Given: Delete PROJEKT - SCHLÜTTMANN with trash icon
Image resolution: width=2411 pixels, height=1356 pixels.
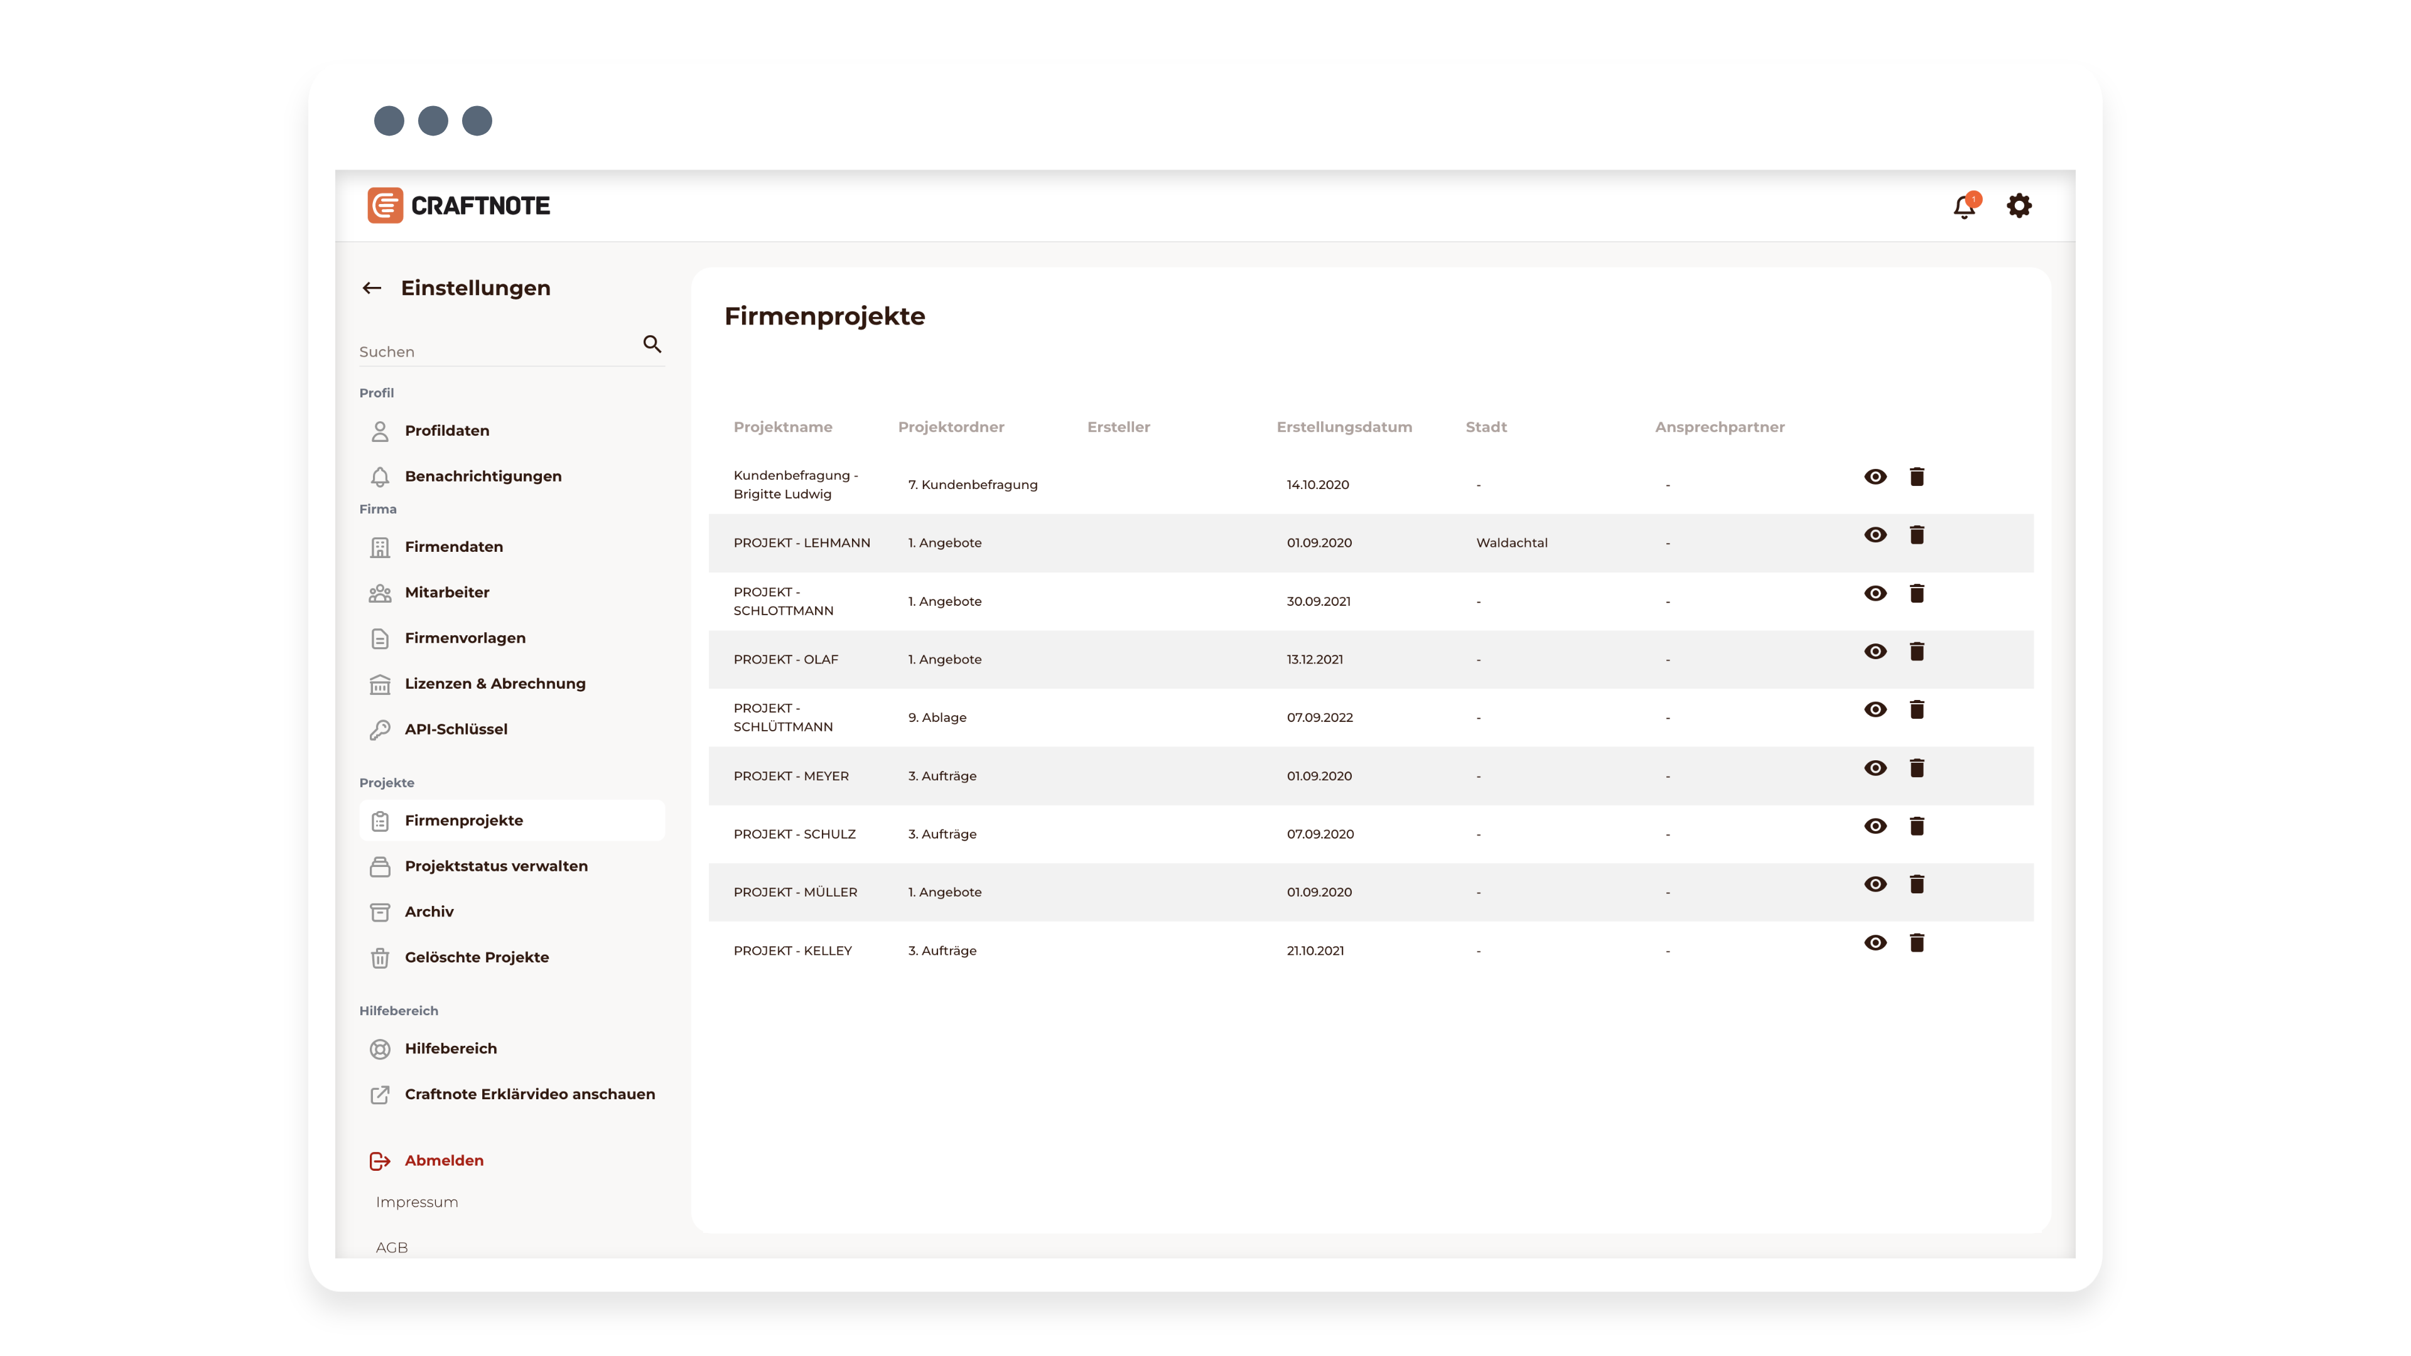Looking at the screenshot, I should 1917,709.
